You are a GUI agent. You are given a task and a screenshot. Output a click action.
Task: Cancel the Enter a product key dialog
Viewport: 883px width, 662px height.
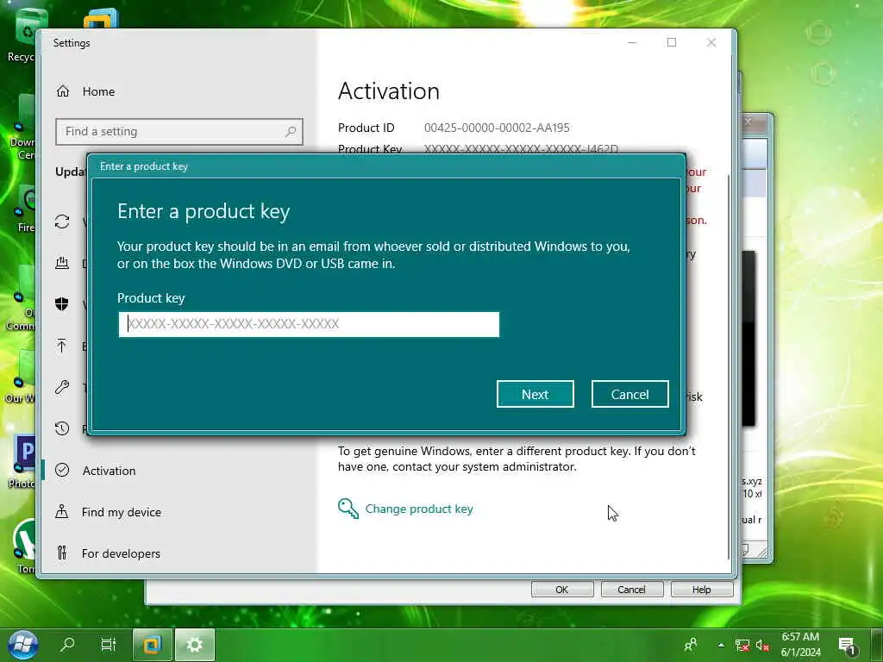629,394
